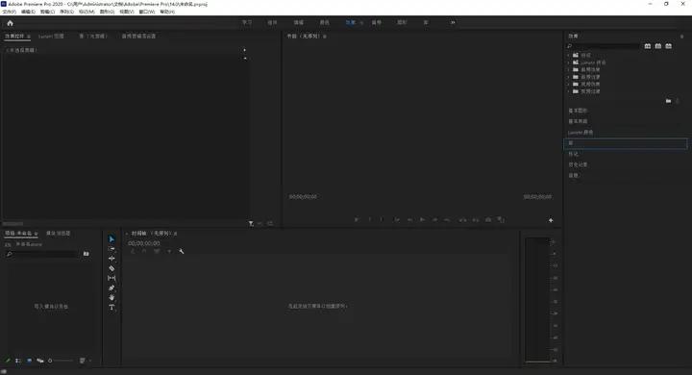Select the Hand tool
The width and height of the screenshot is (692, 375).
pos(111,297)
